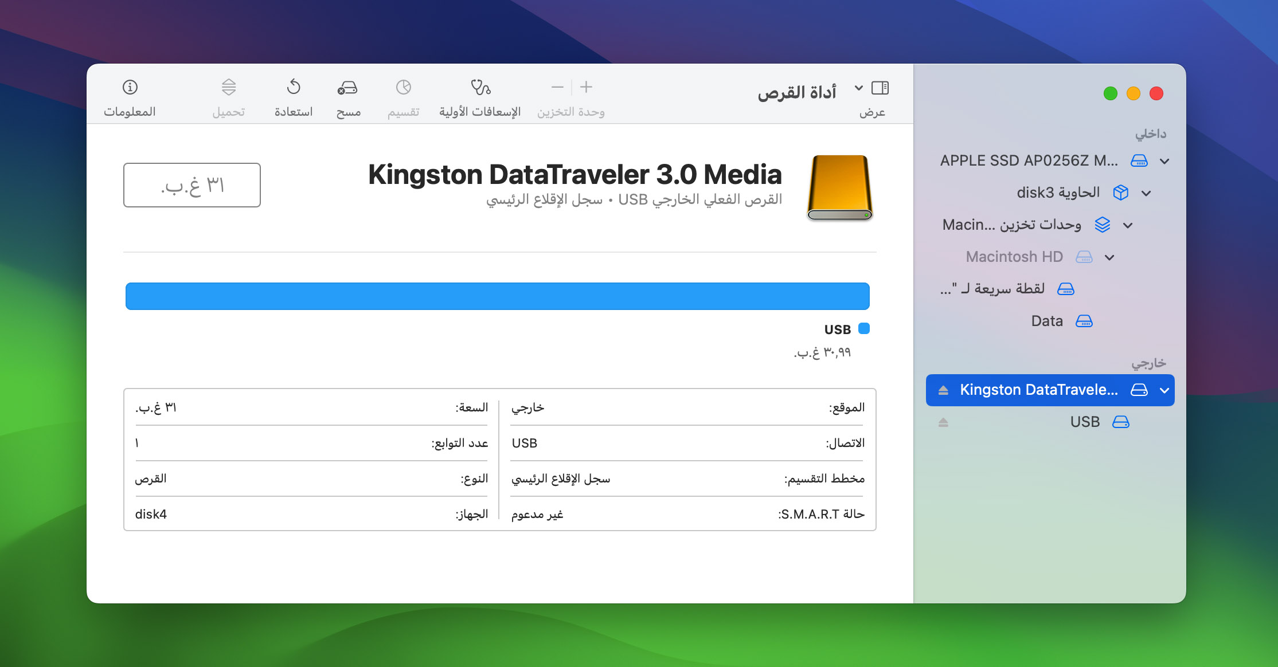Click the drive icon beside لقطة سريعة
Screen dimensions: 1278x667
pos(1065,289)
